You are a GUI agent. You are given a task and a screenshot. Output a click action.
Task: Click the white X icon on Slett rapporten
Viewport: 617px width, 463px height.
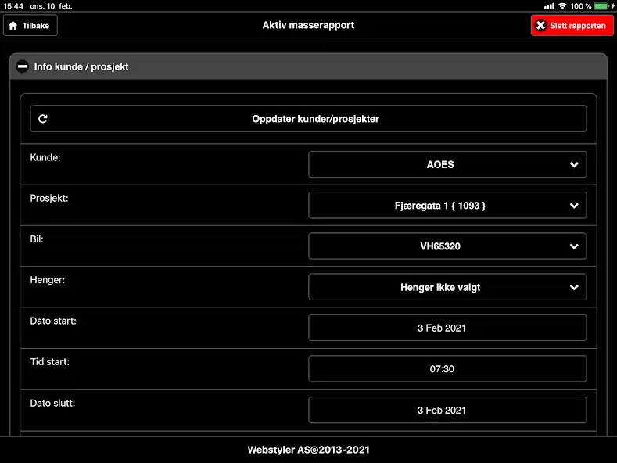click(x=540, y=26)
